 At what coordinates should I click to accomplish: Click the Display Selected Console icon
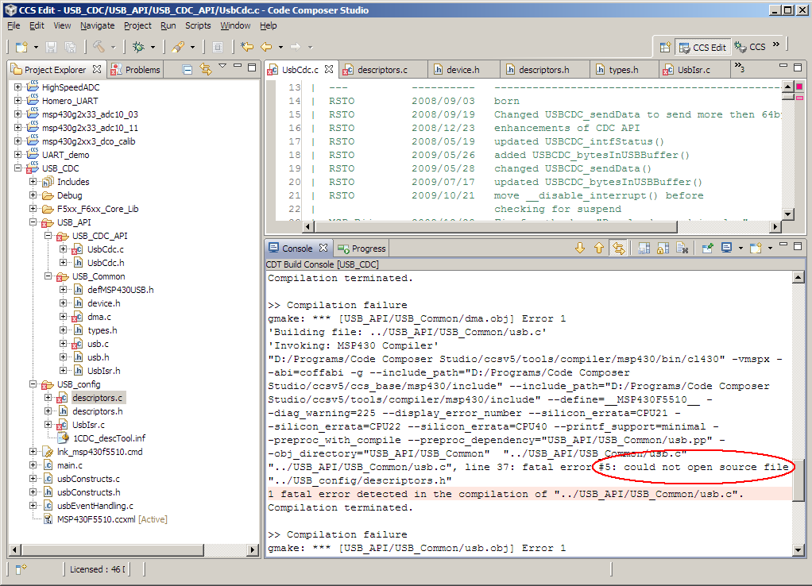pyautogui.click(x=726, y=248)
